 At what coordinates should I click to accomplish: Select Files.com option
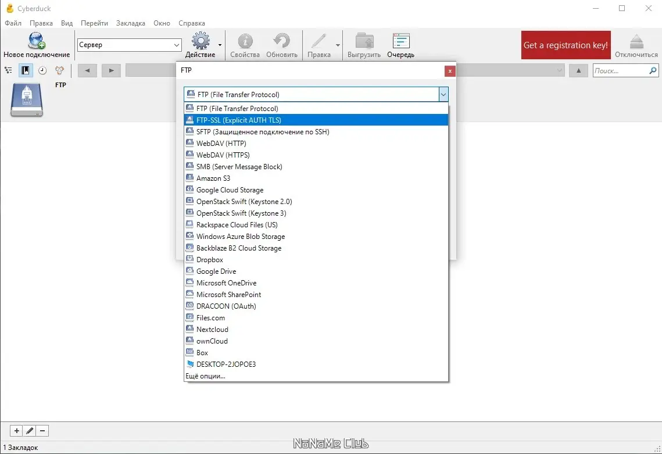(x=316, y=317)
